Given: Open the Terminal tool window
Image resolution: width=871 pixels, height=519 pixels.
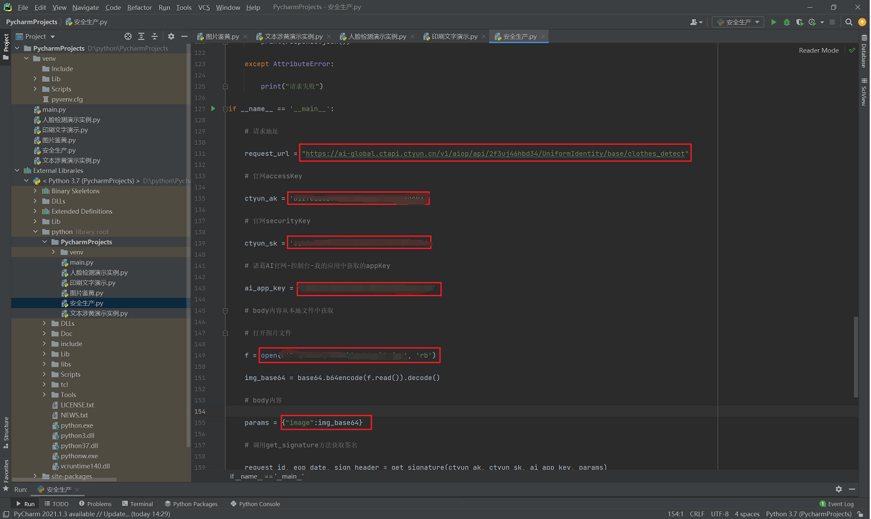Looking at the screenshot, I should click(137, 504).
